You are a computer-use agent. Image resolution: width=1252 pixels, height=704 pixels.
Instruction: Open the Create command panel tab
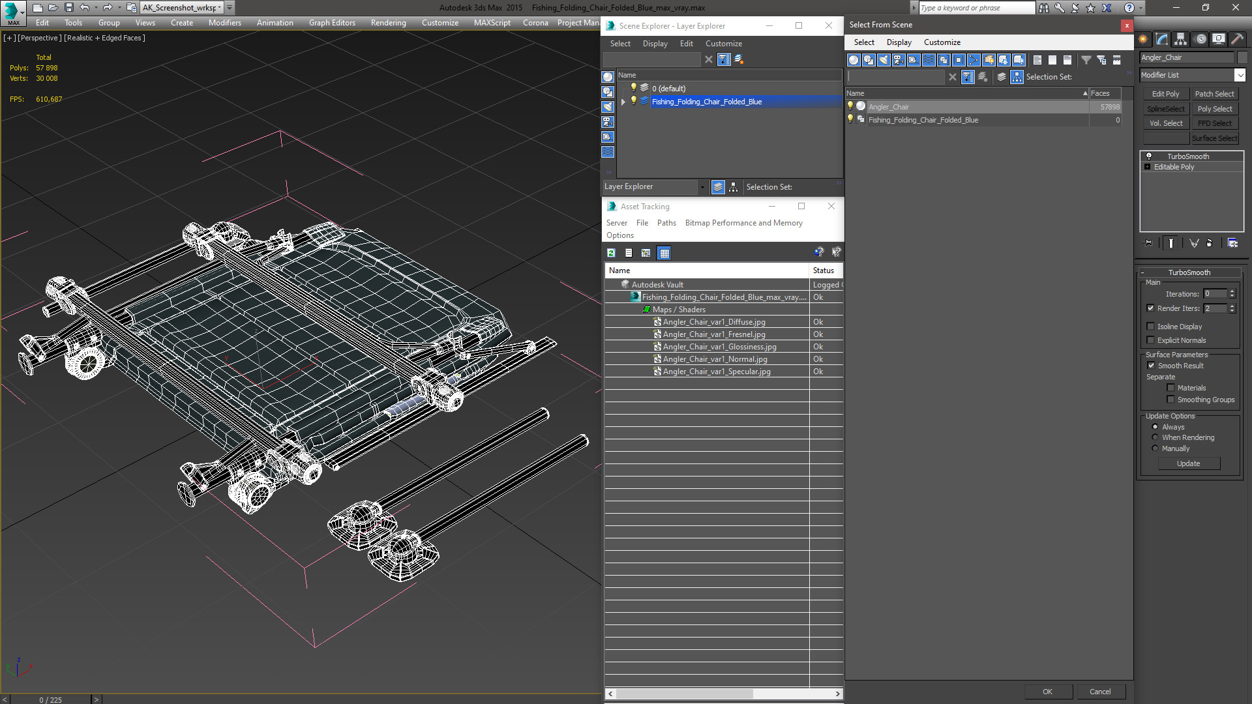[x=1143, y=39]
